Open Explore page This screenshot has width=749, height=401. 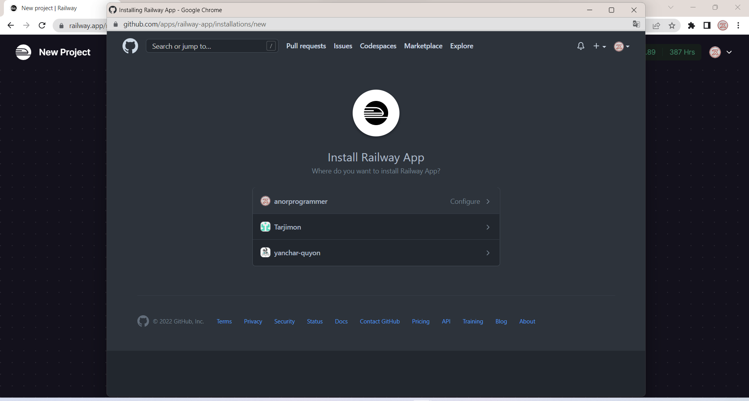click(461, 46)
